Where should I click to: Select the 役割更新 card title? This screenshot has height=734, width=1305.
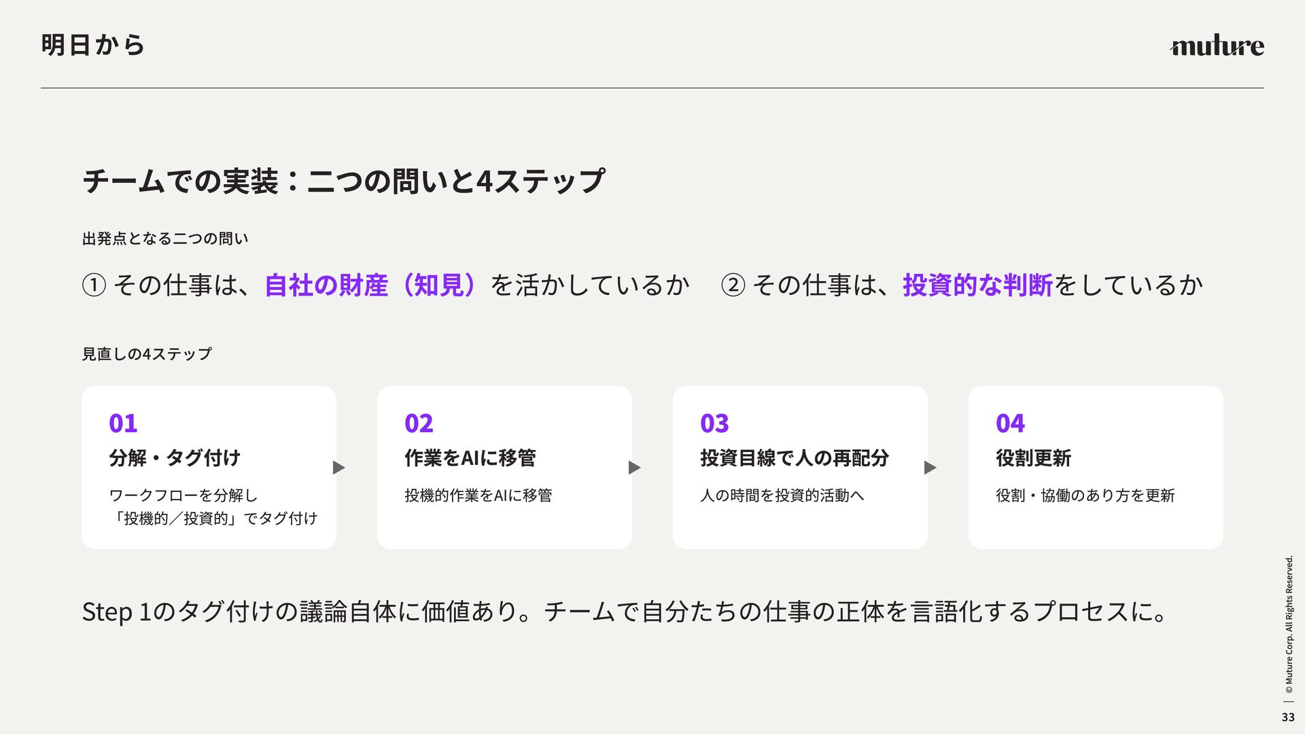coord(1033,458)
